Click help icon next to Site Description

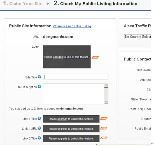(39, 87)
